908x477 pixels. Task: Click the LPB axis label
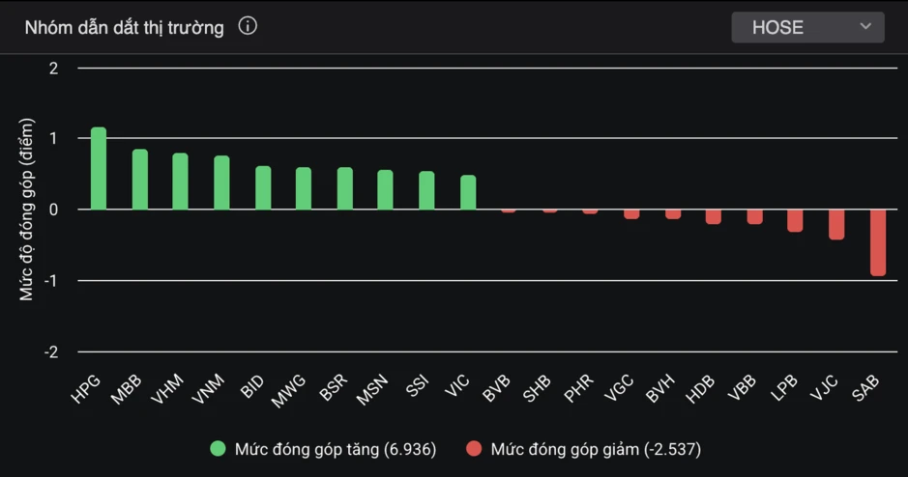pyautogui.click(x=784, y=388)
